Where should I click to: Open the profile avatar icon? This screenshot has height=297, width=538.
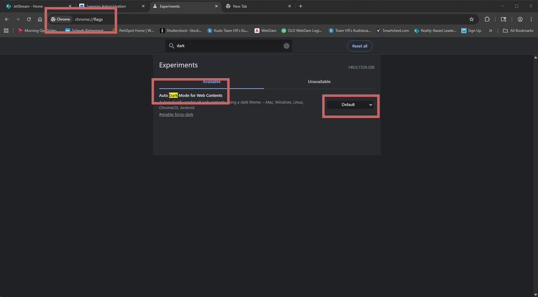(x=520, y=19)
